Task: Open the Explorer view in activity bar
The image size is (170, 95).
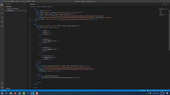Action: coord(2,5)
